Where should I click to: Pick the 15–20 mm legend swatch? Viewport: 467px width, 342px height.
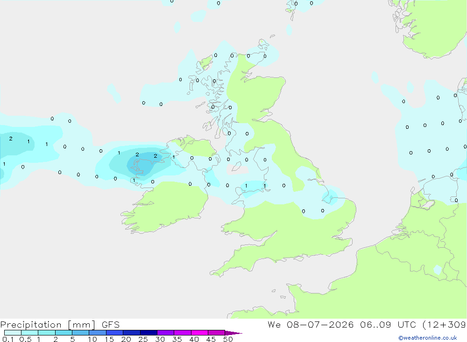pos(115,333)
